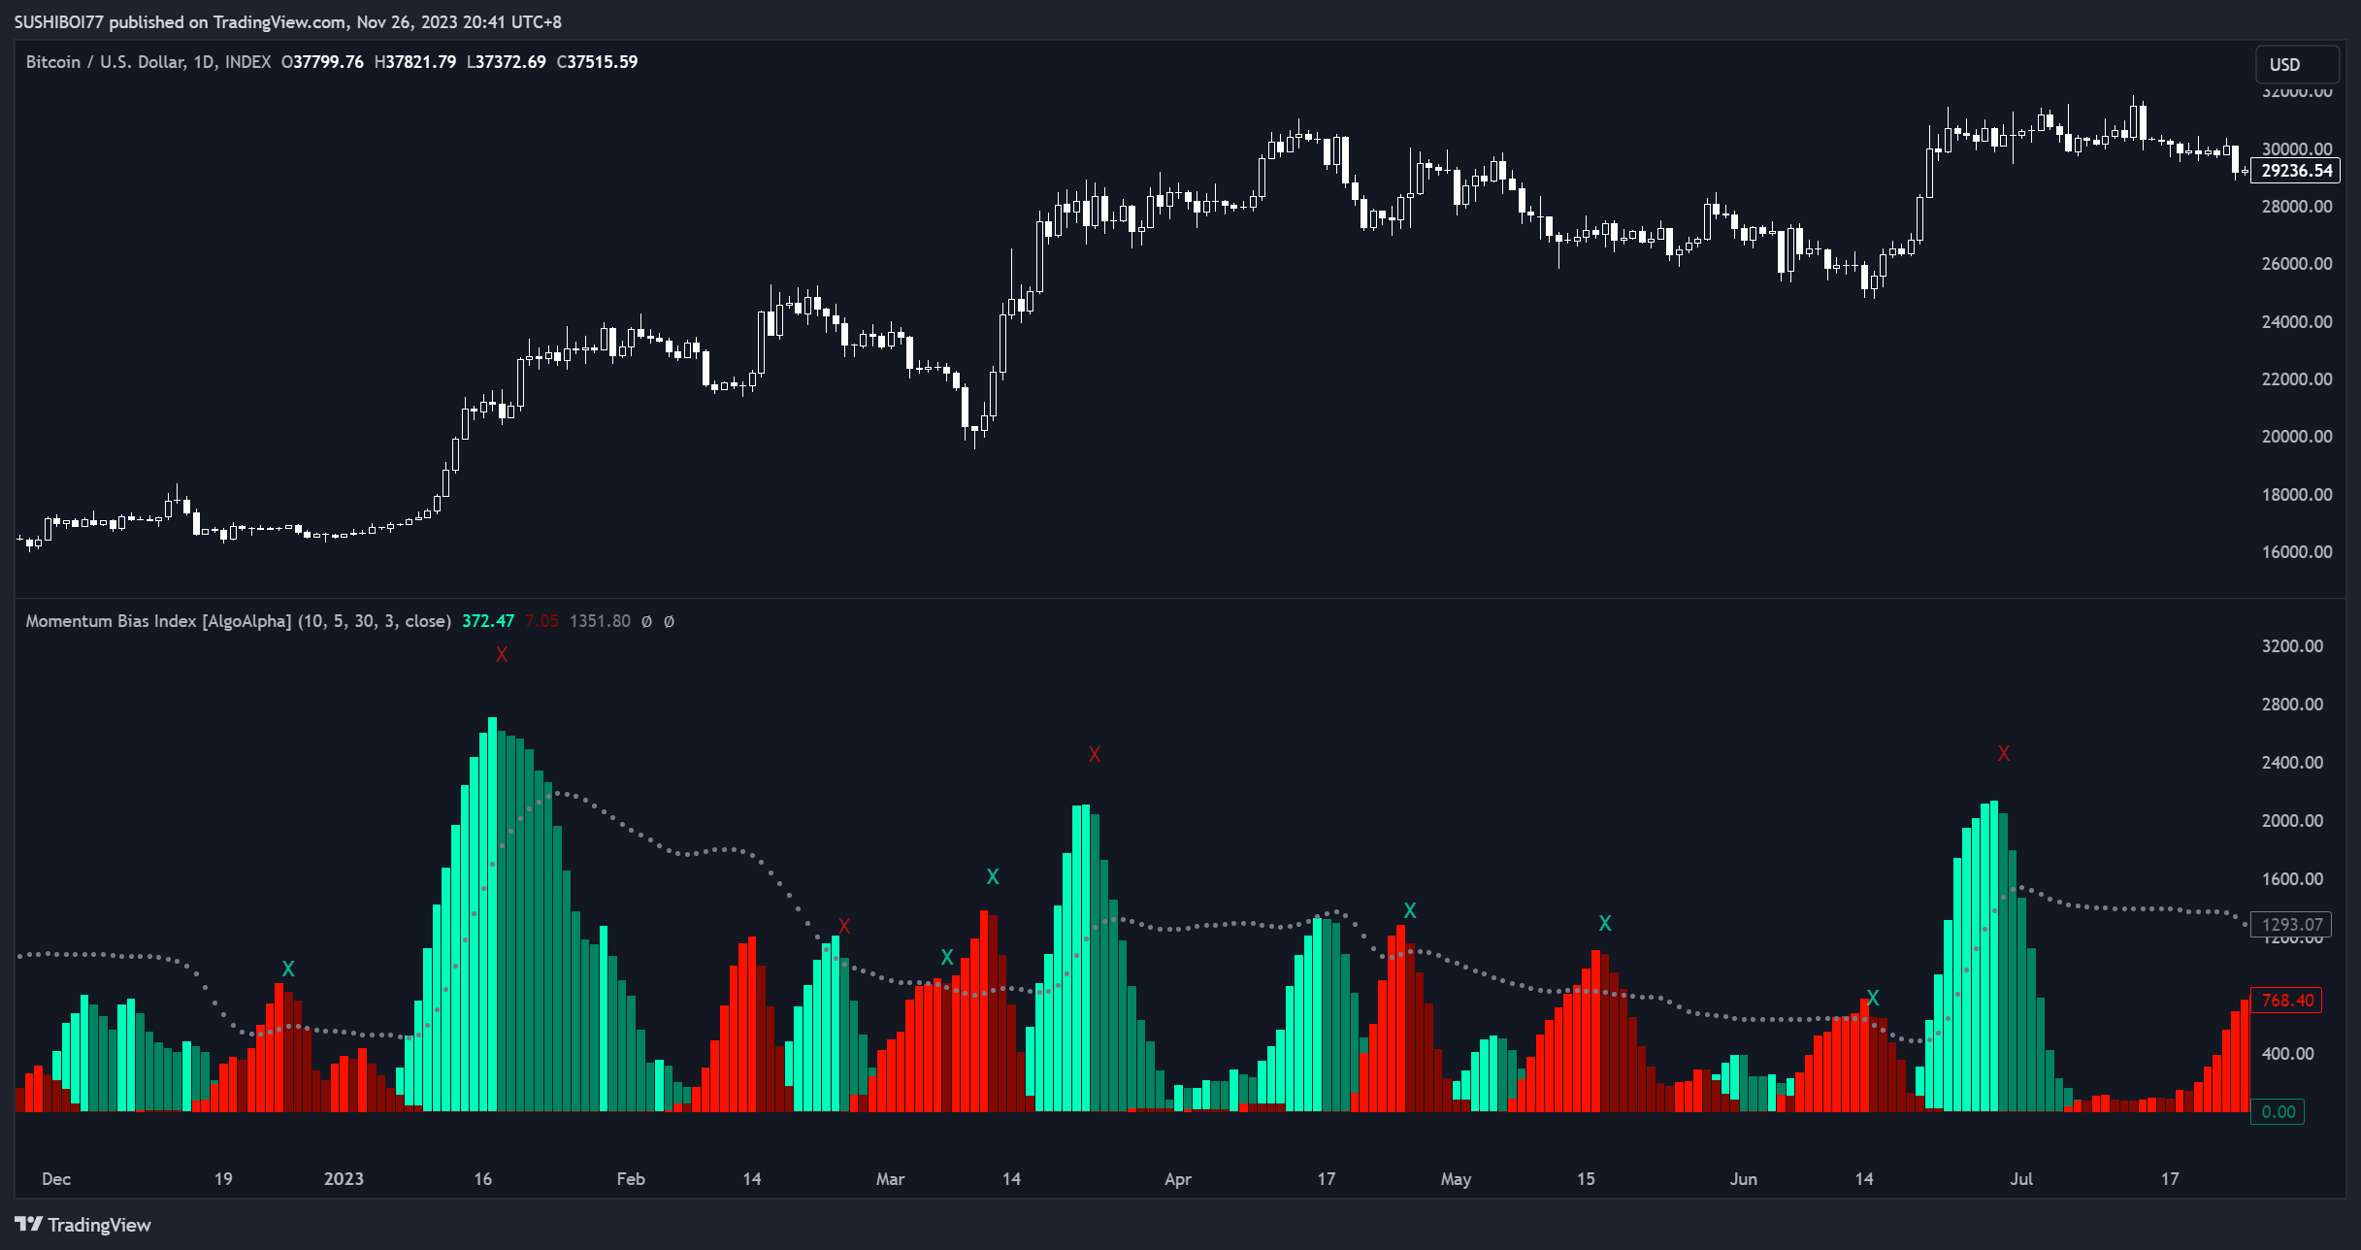This screenshot has width=2361, height=1250.
Task: Click the red X marker above late March peak
Action: pyautogui.click(x=1095, y=755)
